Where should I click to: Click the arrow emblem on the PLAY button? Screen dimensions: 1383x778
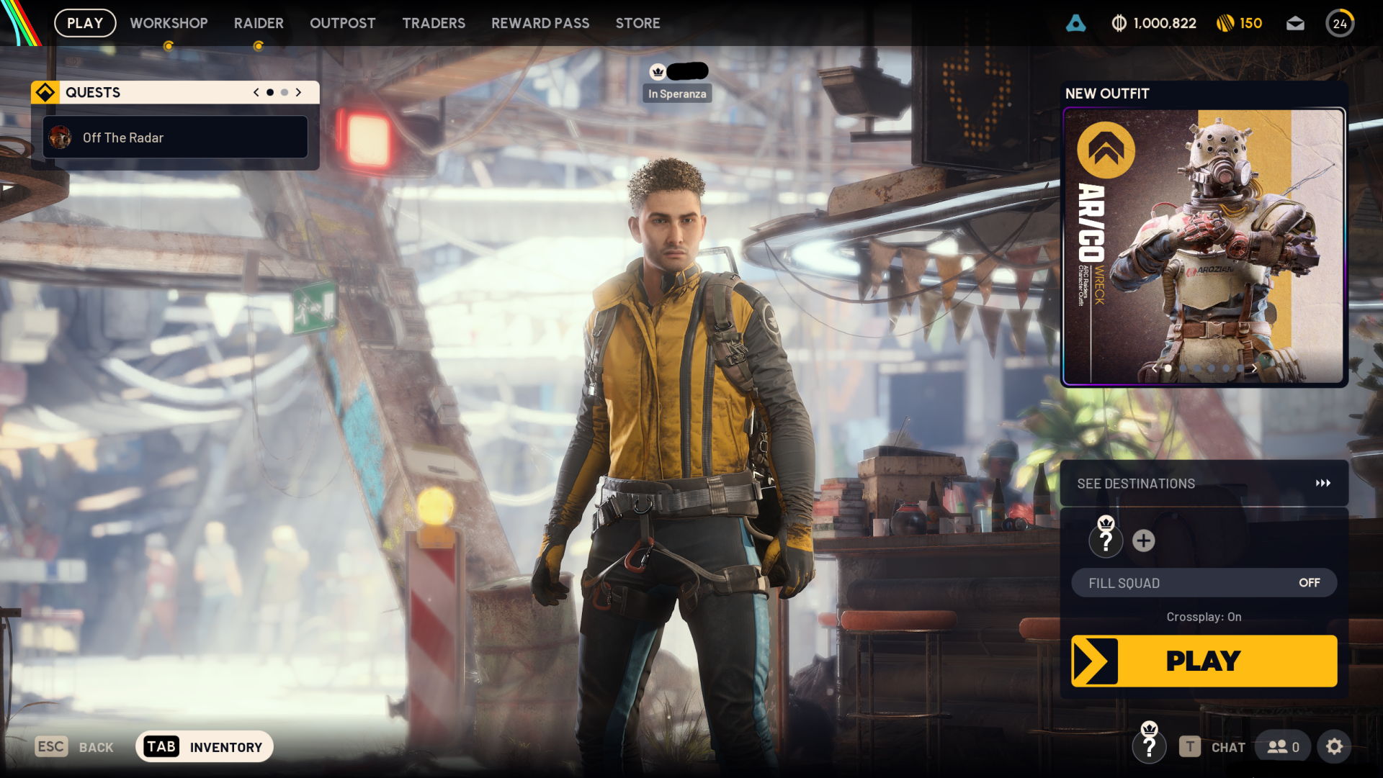1095,661
